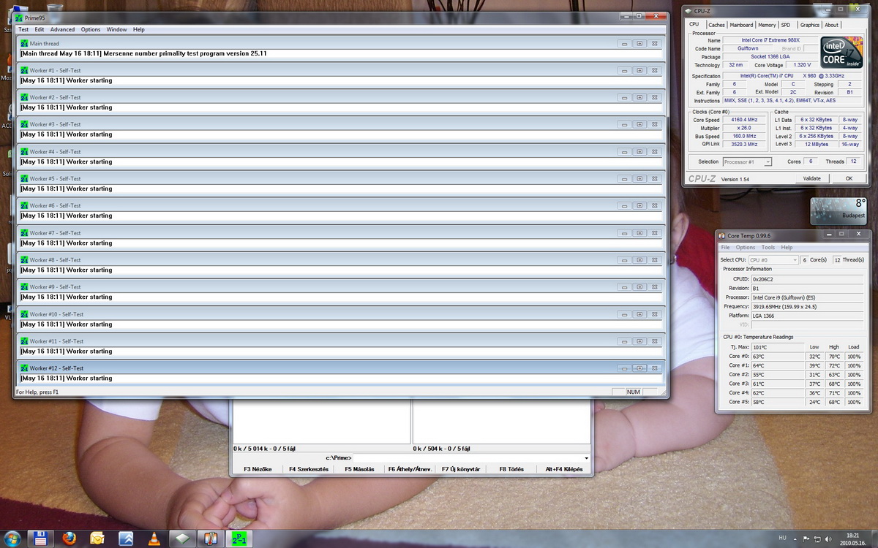Viewport: 878px width, 548px height.
Task: Click the Main thread window icon
Action: point(24,44)
